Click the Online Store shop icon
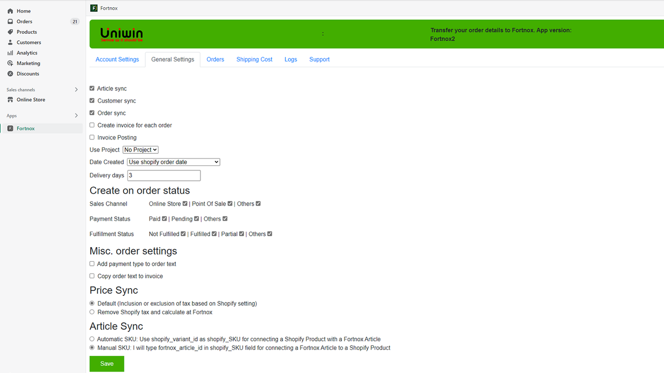This screenshot has width=664, height=373. pos(10,99)
